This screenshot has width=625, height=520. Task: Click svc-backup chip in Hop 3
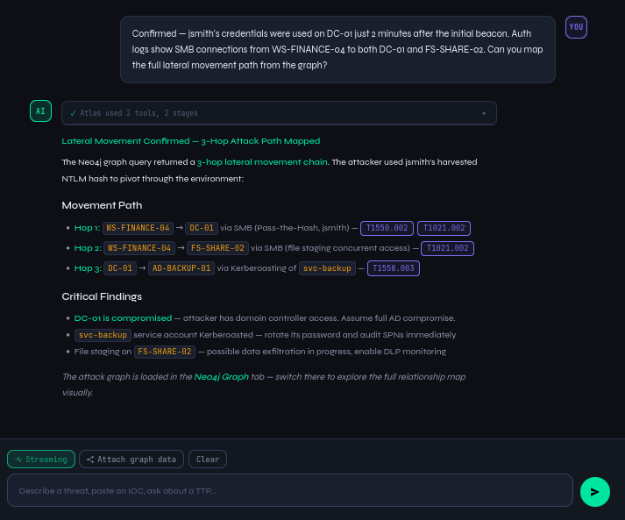coord(327,268)
